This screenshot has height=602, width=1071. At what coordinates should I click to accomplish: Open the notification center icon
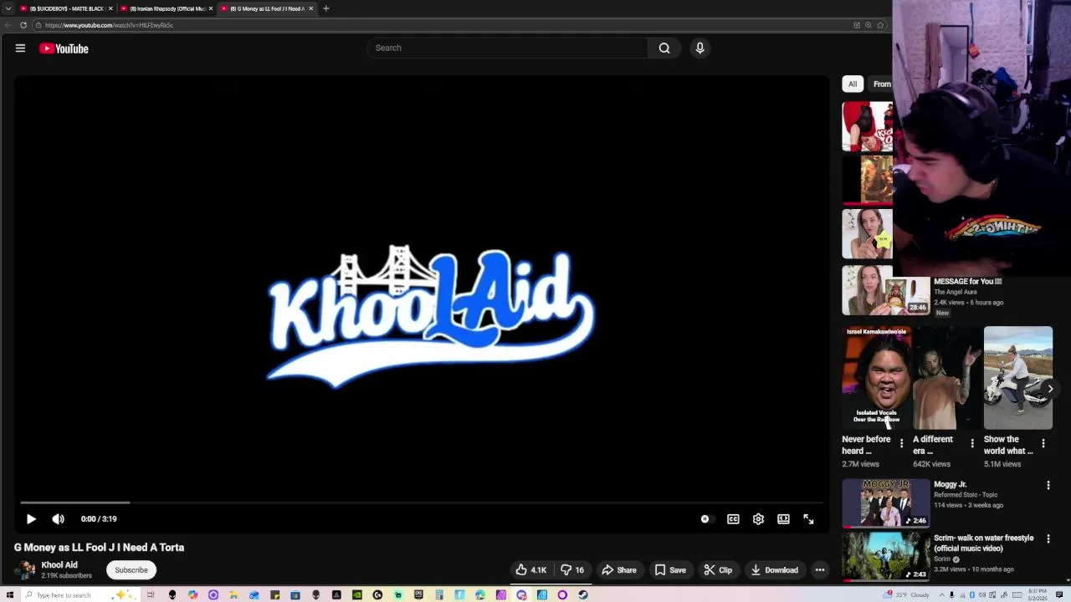pos(1058,595)
